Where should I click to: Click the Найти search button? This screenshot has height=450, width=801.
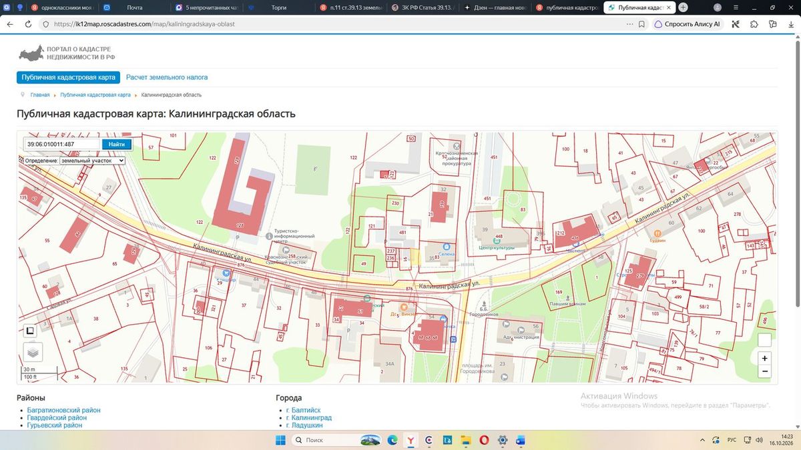[x=117, y=144]
